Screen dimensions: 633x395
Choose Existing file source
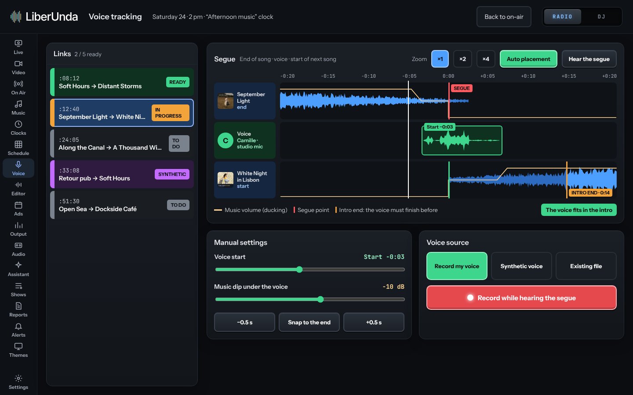[586, 266]
